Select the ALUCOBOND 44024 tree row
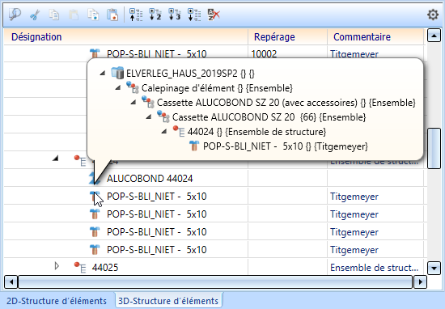445x309 pixels. (x=150, y=179)
